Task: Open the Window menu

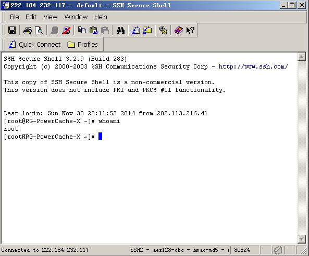Action: tap(76, 17)
